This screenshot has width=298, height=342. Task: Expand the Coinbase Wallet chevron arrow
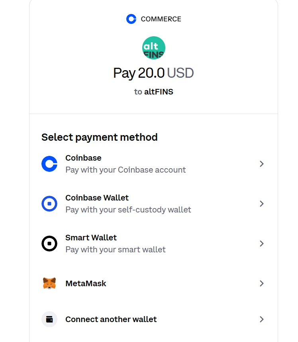click(x=262, y=204)
